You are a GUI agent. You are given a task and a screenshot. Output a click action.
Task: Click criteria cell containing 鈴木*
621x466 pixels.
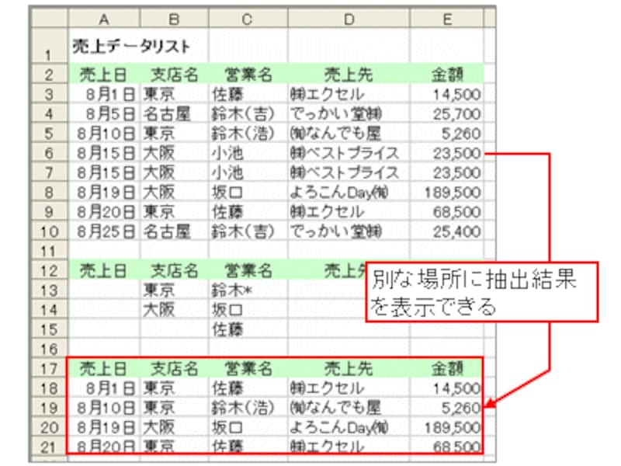[x=248, y=290]
